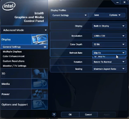Select General Settings in sidebar
This screenshot has width=129, height=119.
point(24,47)
